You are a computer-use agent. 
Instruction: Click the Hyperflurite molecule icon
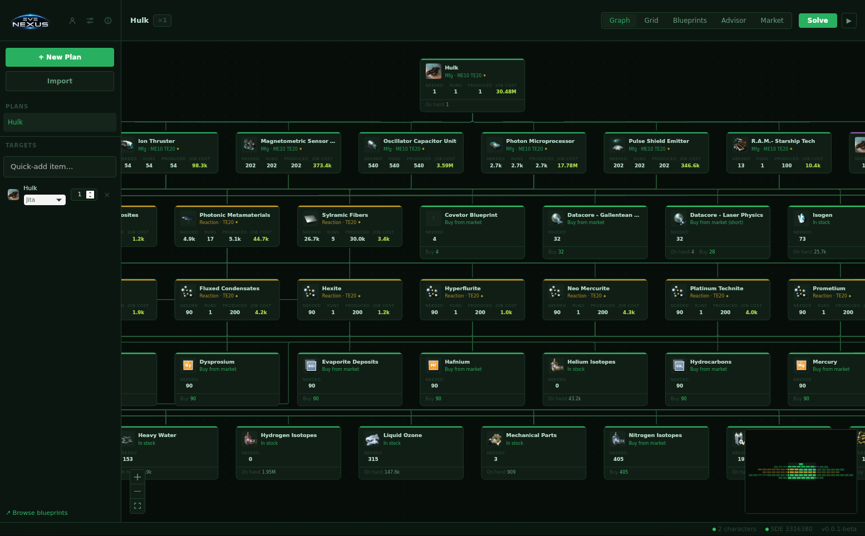(434, 291)
